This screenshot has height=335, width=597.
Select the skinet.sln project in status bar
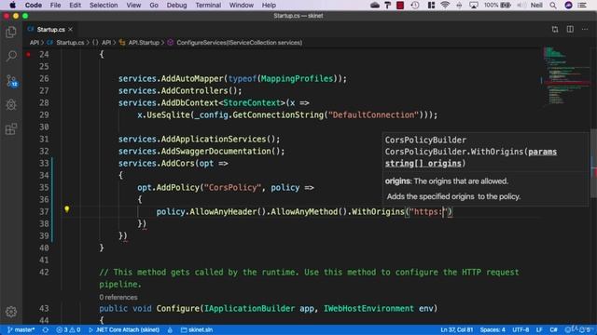coord(197,329)
